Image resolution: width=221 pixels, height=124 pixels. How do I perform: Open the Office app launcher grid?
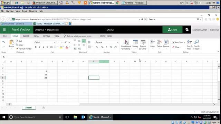(x=4, y=30)
